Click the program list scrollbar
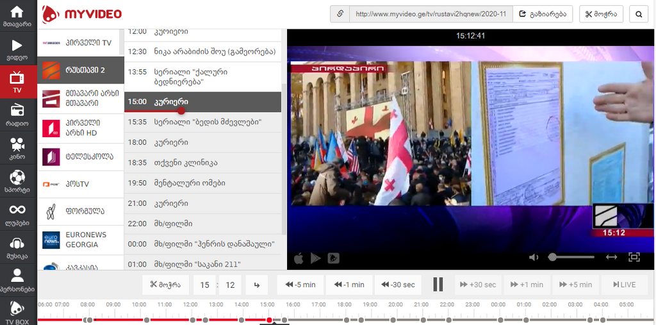 pyautogui.click(x=284, y=159)
